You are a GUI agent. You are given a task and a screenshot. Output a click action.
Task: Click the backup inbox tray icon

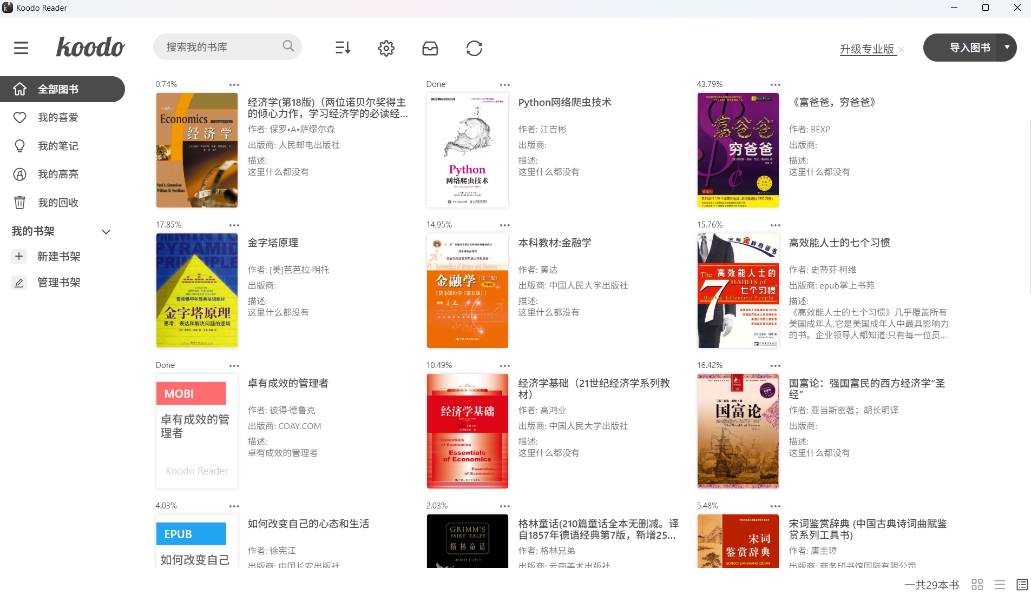tap(430, 48)
